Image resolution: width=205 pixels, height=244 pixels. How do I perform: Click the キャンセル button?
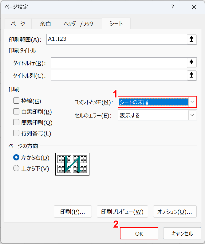pos(182,234)
